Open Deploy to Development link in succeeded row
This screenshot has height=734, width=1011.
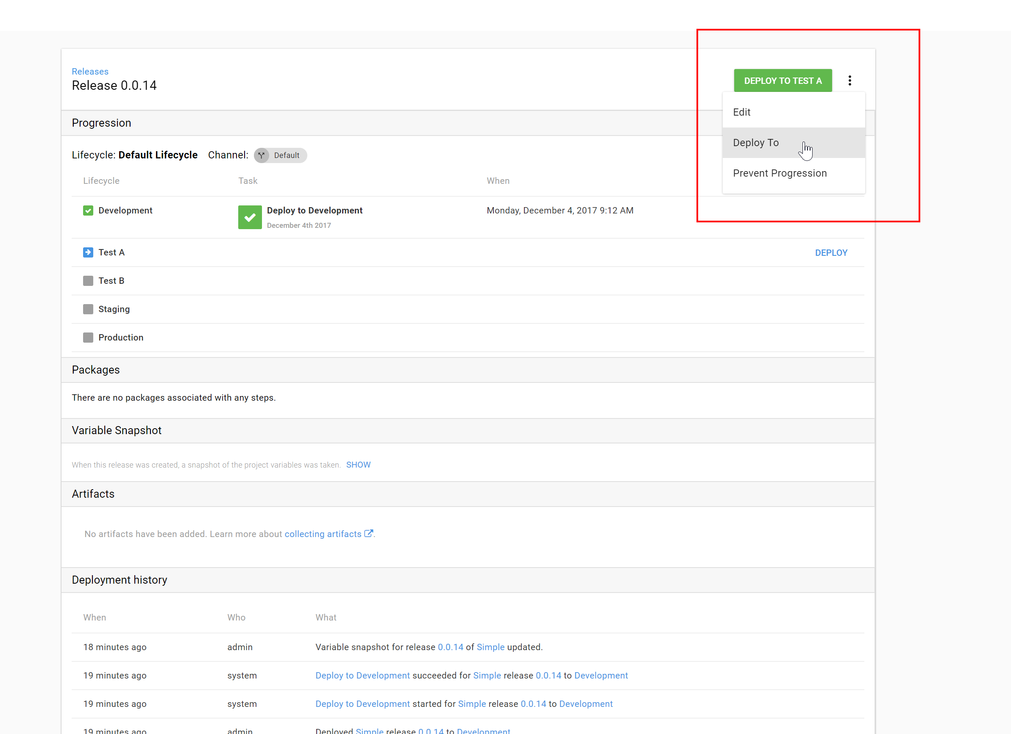pyautogui.click(x=362, y=676)
